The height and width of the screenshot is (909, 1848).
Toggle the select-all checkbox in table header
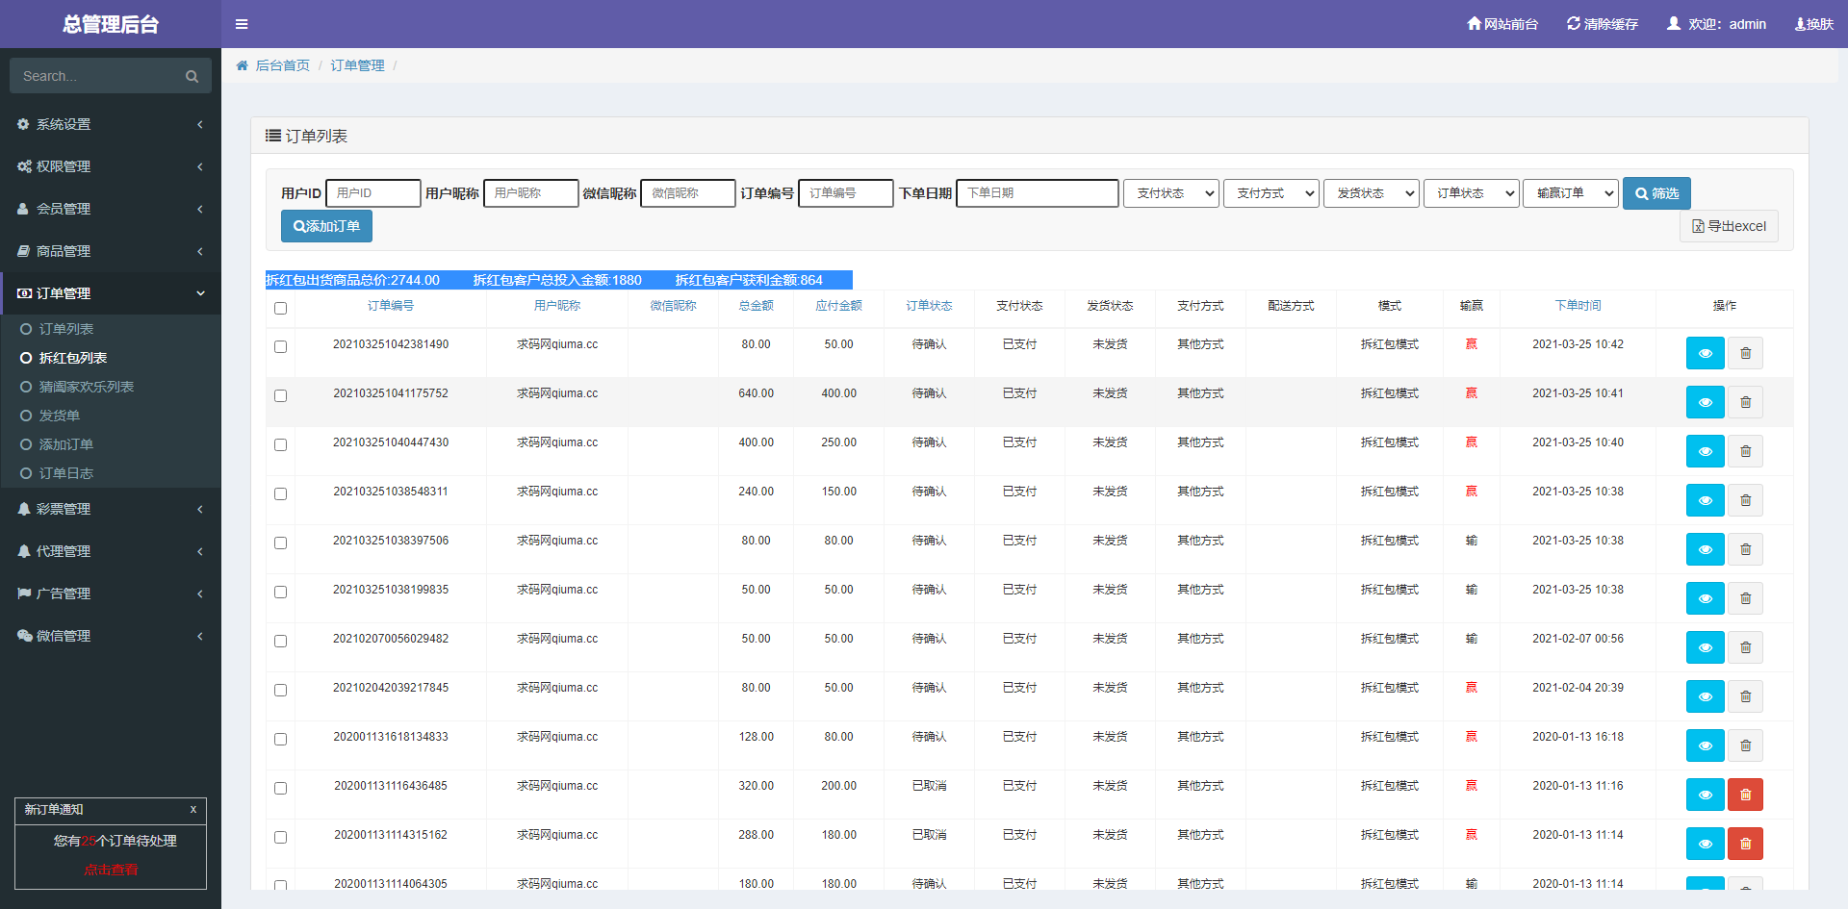tap(280, 308)
